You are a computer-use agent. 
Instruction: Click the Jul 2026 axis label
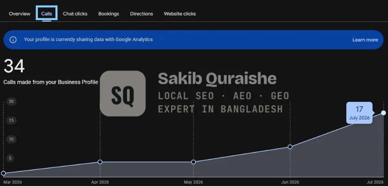coord(375,182)
